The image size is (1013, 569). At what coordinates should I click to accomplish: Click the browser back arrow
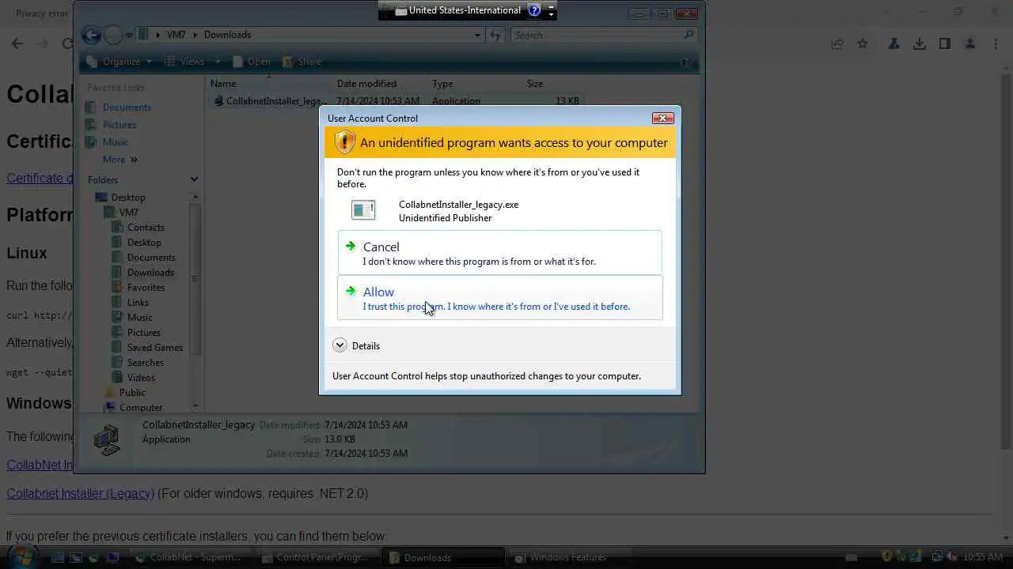(17, 43)
